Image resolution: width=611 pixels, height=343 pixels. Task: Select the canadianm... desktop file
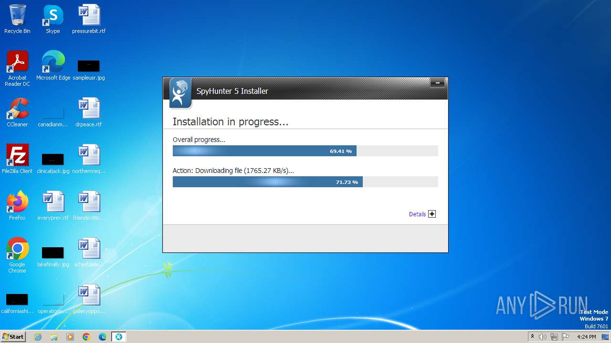pyautogui.click(x=53, y=117)
